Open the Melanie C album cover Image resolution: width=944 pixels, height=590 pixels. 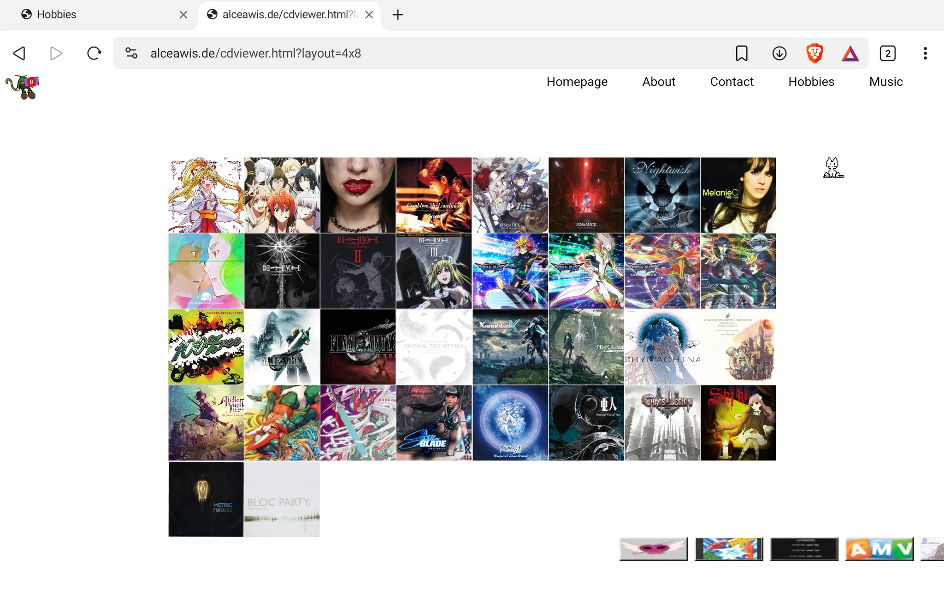738,195
